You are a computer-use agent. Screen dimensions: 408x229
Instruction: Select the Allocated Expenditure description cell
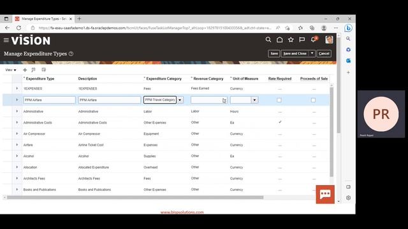point(94,167)
